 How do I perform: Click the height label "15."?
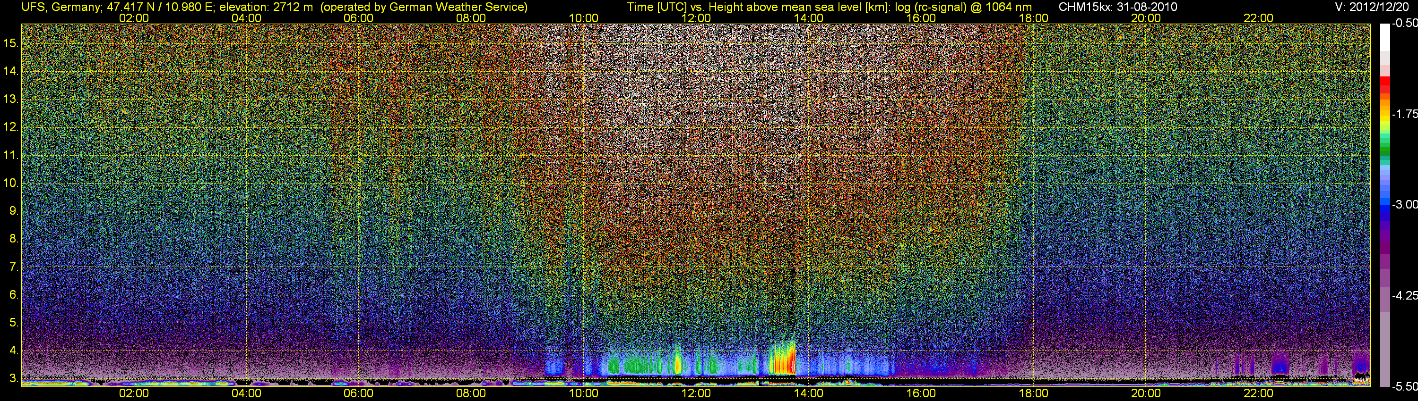pos(11,43)
